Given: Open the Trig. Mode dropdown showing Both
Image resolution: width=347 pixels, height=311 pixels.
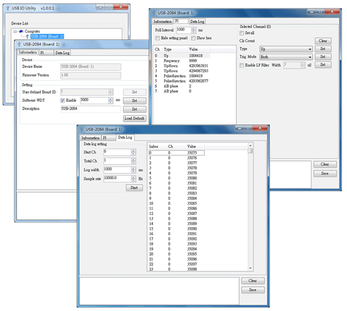Looking at the screenshot, I should pyautogui.click(x=286, y=57).
